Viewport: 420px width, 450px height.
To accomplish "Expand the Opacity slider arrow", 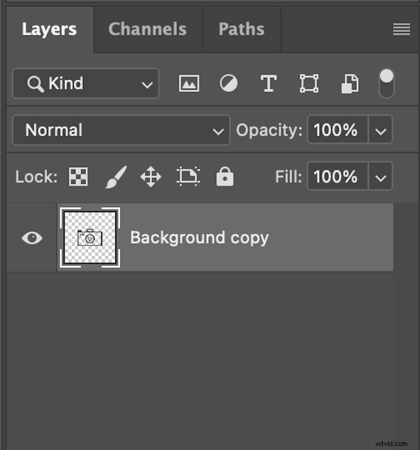I will click(x=380, y=130).
